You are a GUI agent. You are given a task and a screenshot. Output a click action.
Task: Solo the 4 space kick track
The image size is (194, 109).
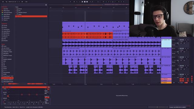[x=185, y=40]
